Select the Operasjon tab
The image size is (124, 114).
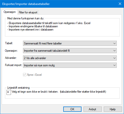[9, 12]
